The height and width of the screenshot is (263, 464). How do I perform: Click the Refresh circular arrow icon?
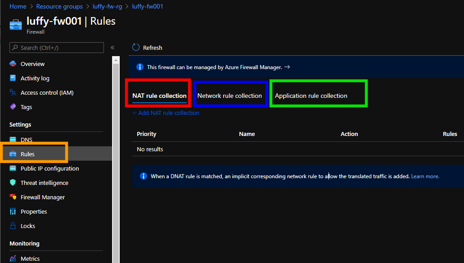point(136,47)
